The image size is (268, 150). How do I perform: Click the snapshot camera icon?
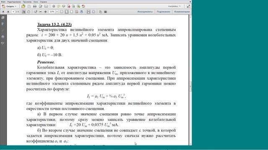pyautogui.click(x=106, y=12)
